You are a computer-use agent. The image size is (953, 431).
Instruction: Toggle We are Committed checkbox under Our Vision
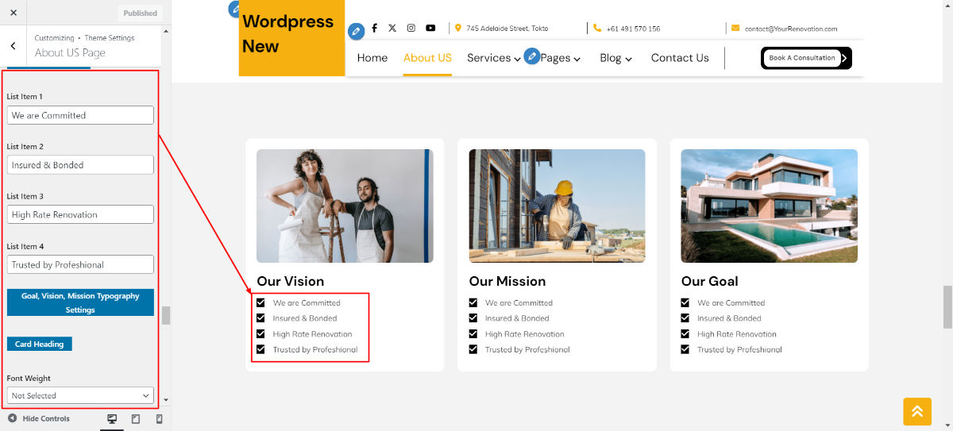point(260,302)
